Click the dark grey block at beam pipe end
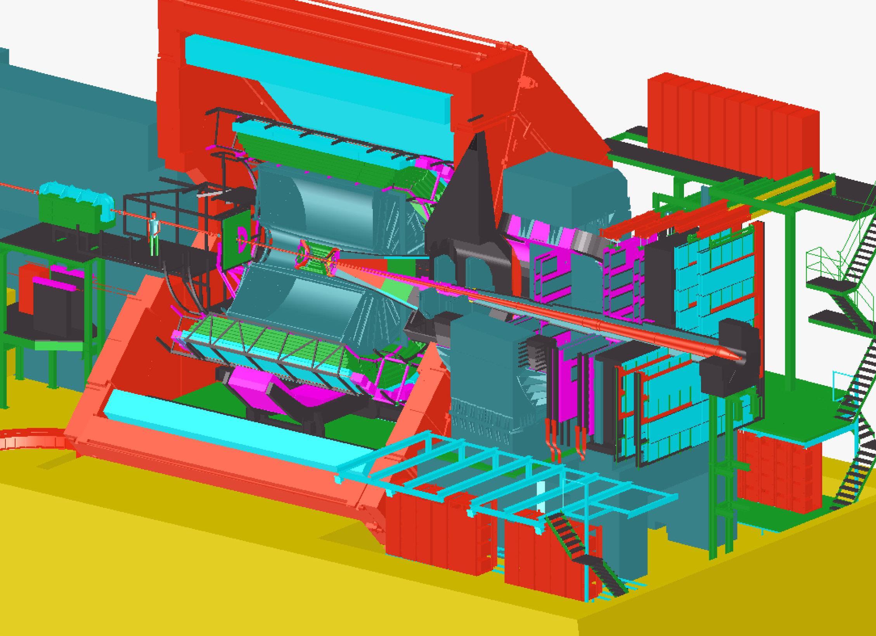876x636 pixels. [729, 357]
